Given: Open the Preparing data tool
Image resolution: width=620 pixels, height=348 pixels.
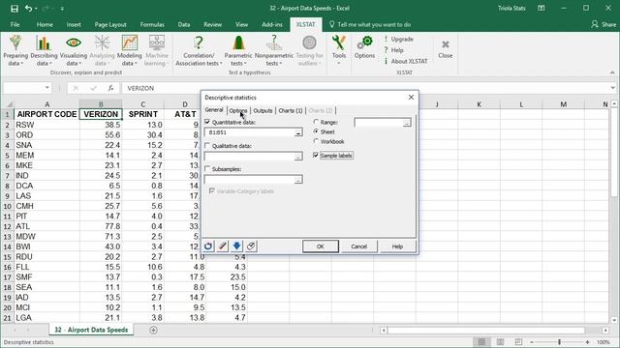Looking at the screenshot, I should pos(15,50).
